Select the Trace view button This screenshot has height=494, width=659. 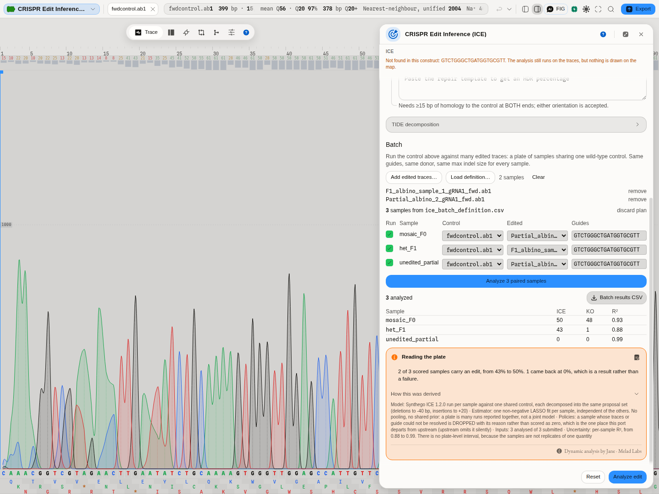(146, 32)
